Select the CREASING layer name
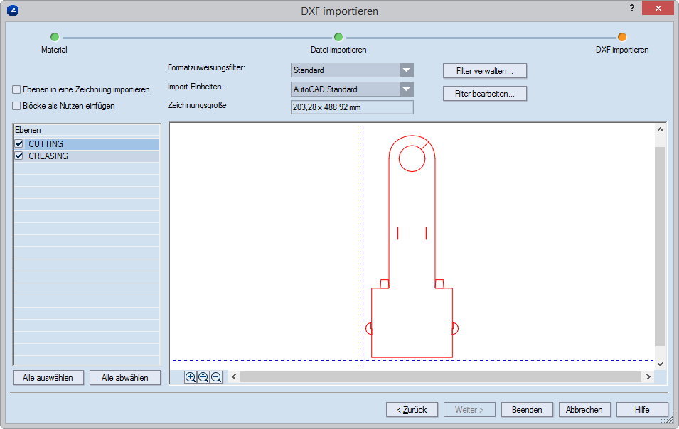Screen dimensions: 679x429 pyautogui.click(x=48, y=156)
